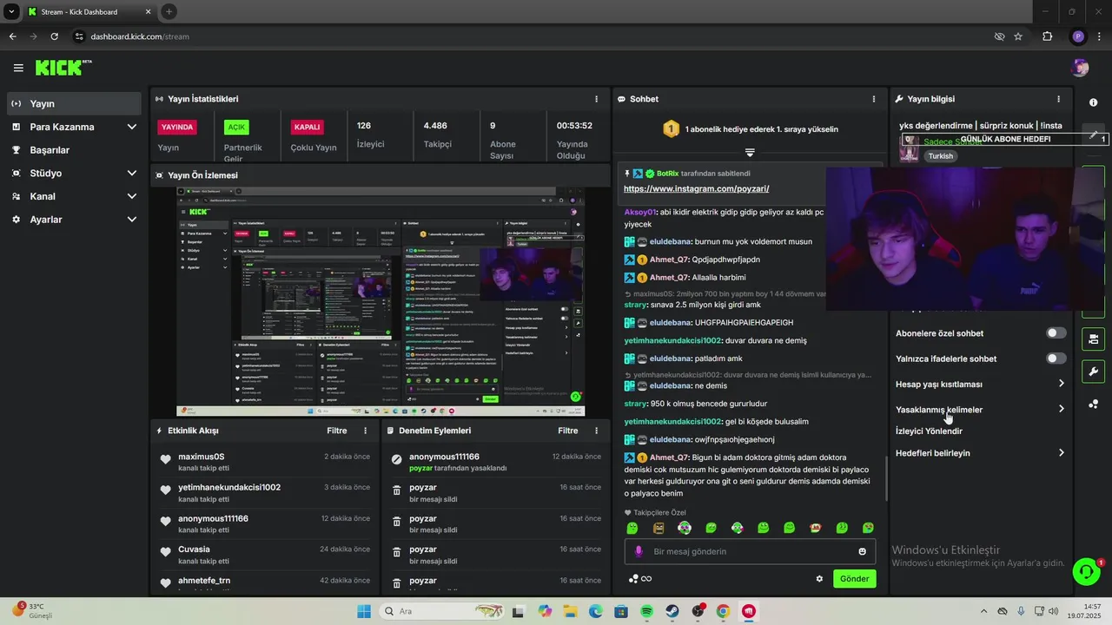Expand the Para Kazanma sidebar section
The image size is (1112, 625).
click(132, 127)
